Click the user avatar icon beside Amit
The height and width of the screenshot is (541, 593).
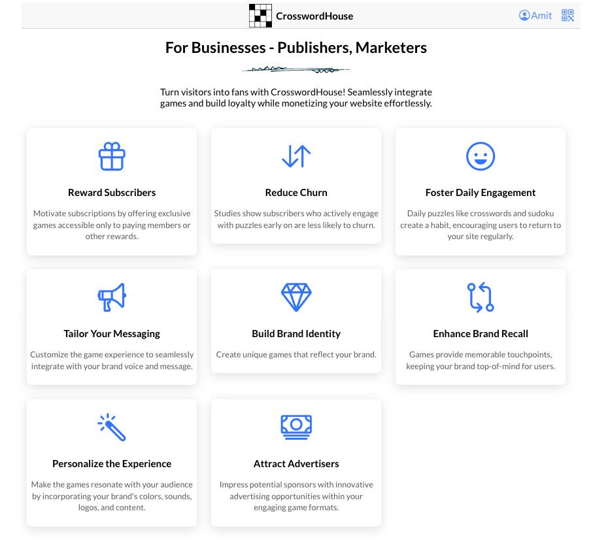(x=524, y=16)
